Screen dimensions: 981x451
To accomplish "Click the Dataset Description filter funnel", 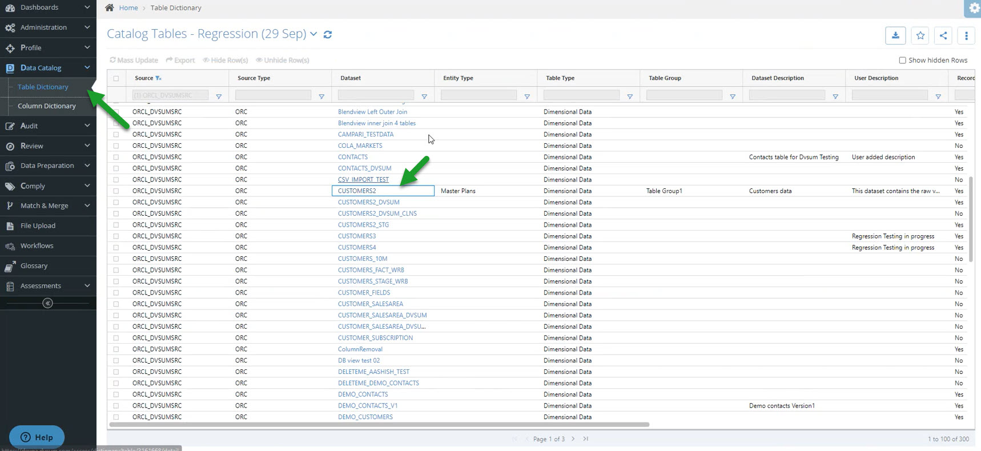I will (x=835, y=96).
